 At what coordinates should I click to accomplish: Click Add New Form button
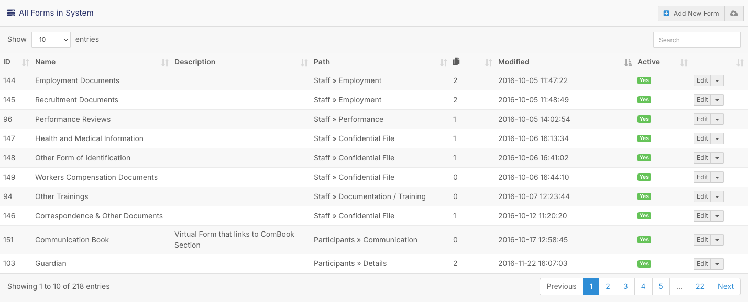tap(691, 14)
